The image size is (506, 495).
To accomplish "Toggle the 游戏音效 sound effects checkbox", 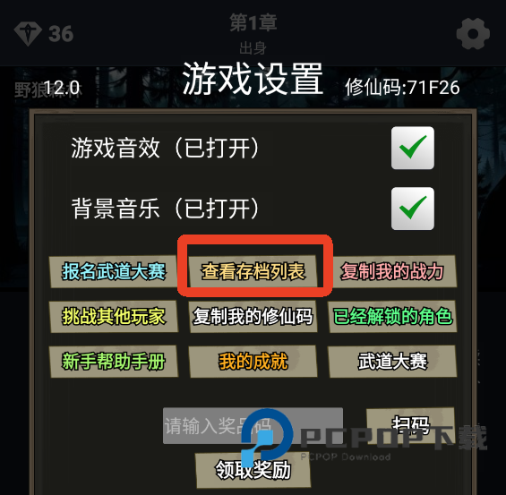I will tap(413, 148).
